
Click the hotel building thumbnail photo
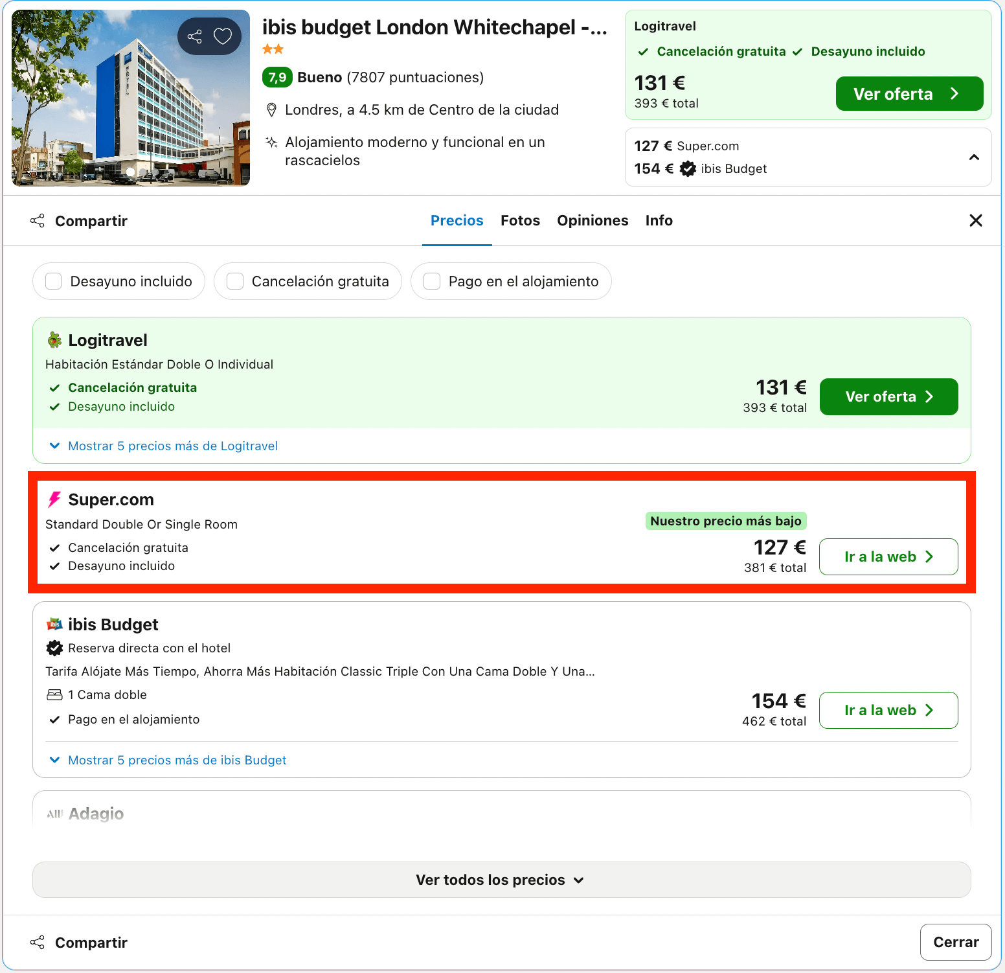pos(131,98)
